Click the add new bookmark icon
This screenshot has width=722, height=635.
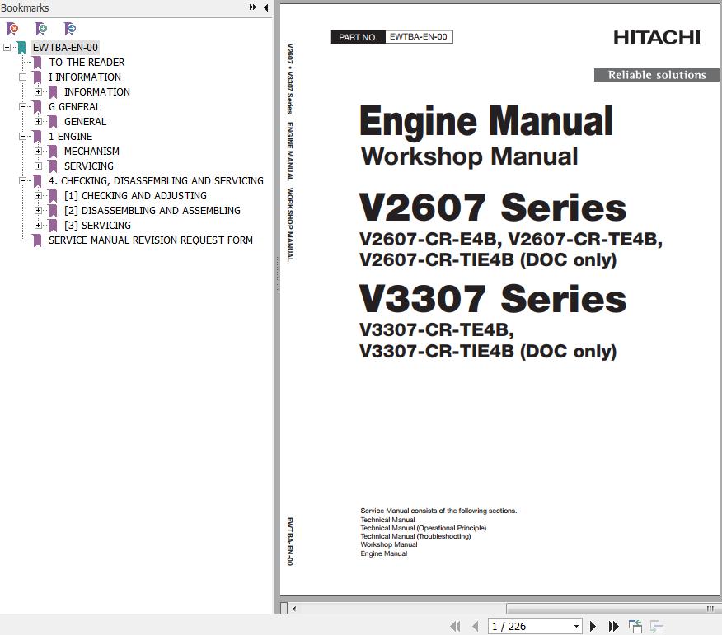[41, 29]
